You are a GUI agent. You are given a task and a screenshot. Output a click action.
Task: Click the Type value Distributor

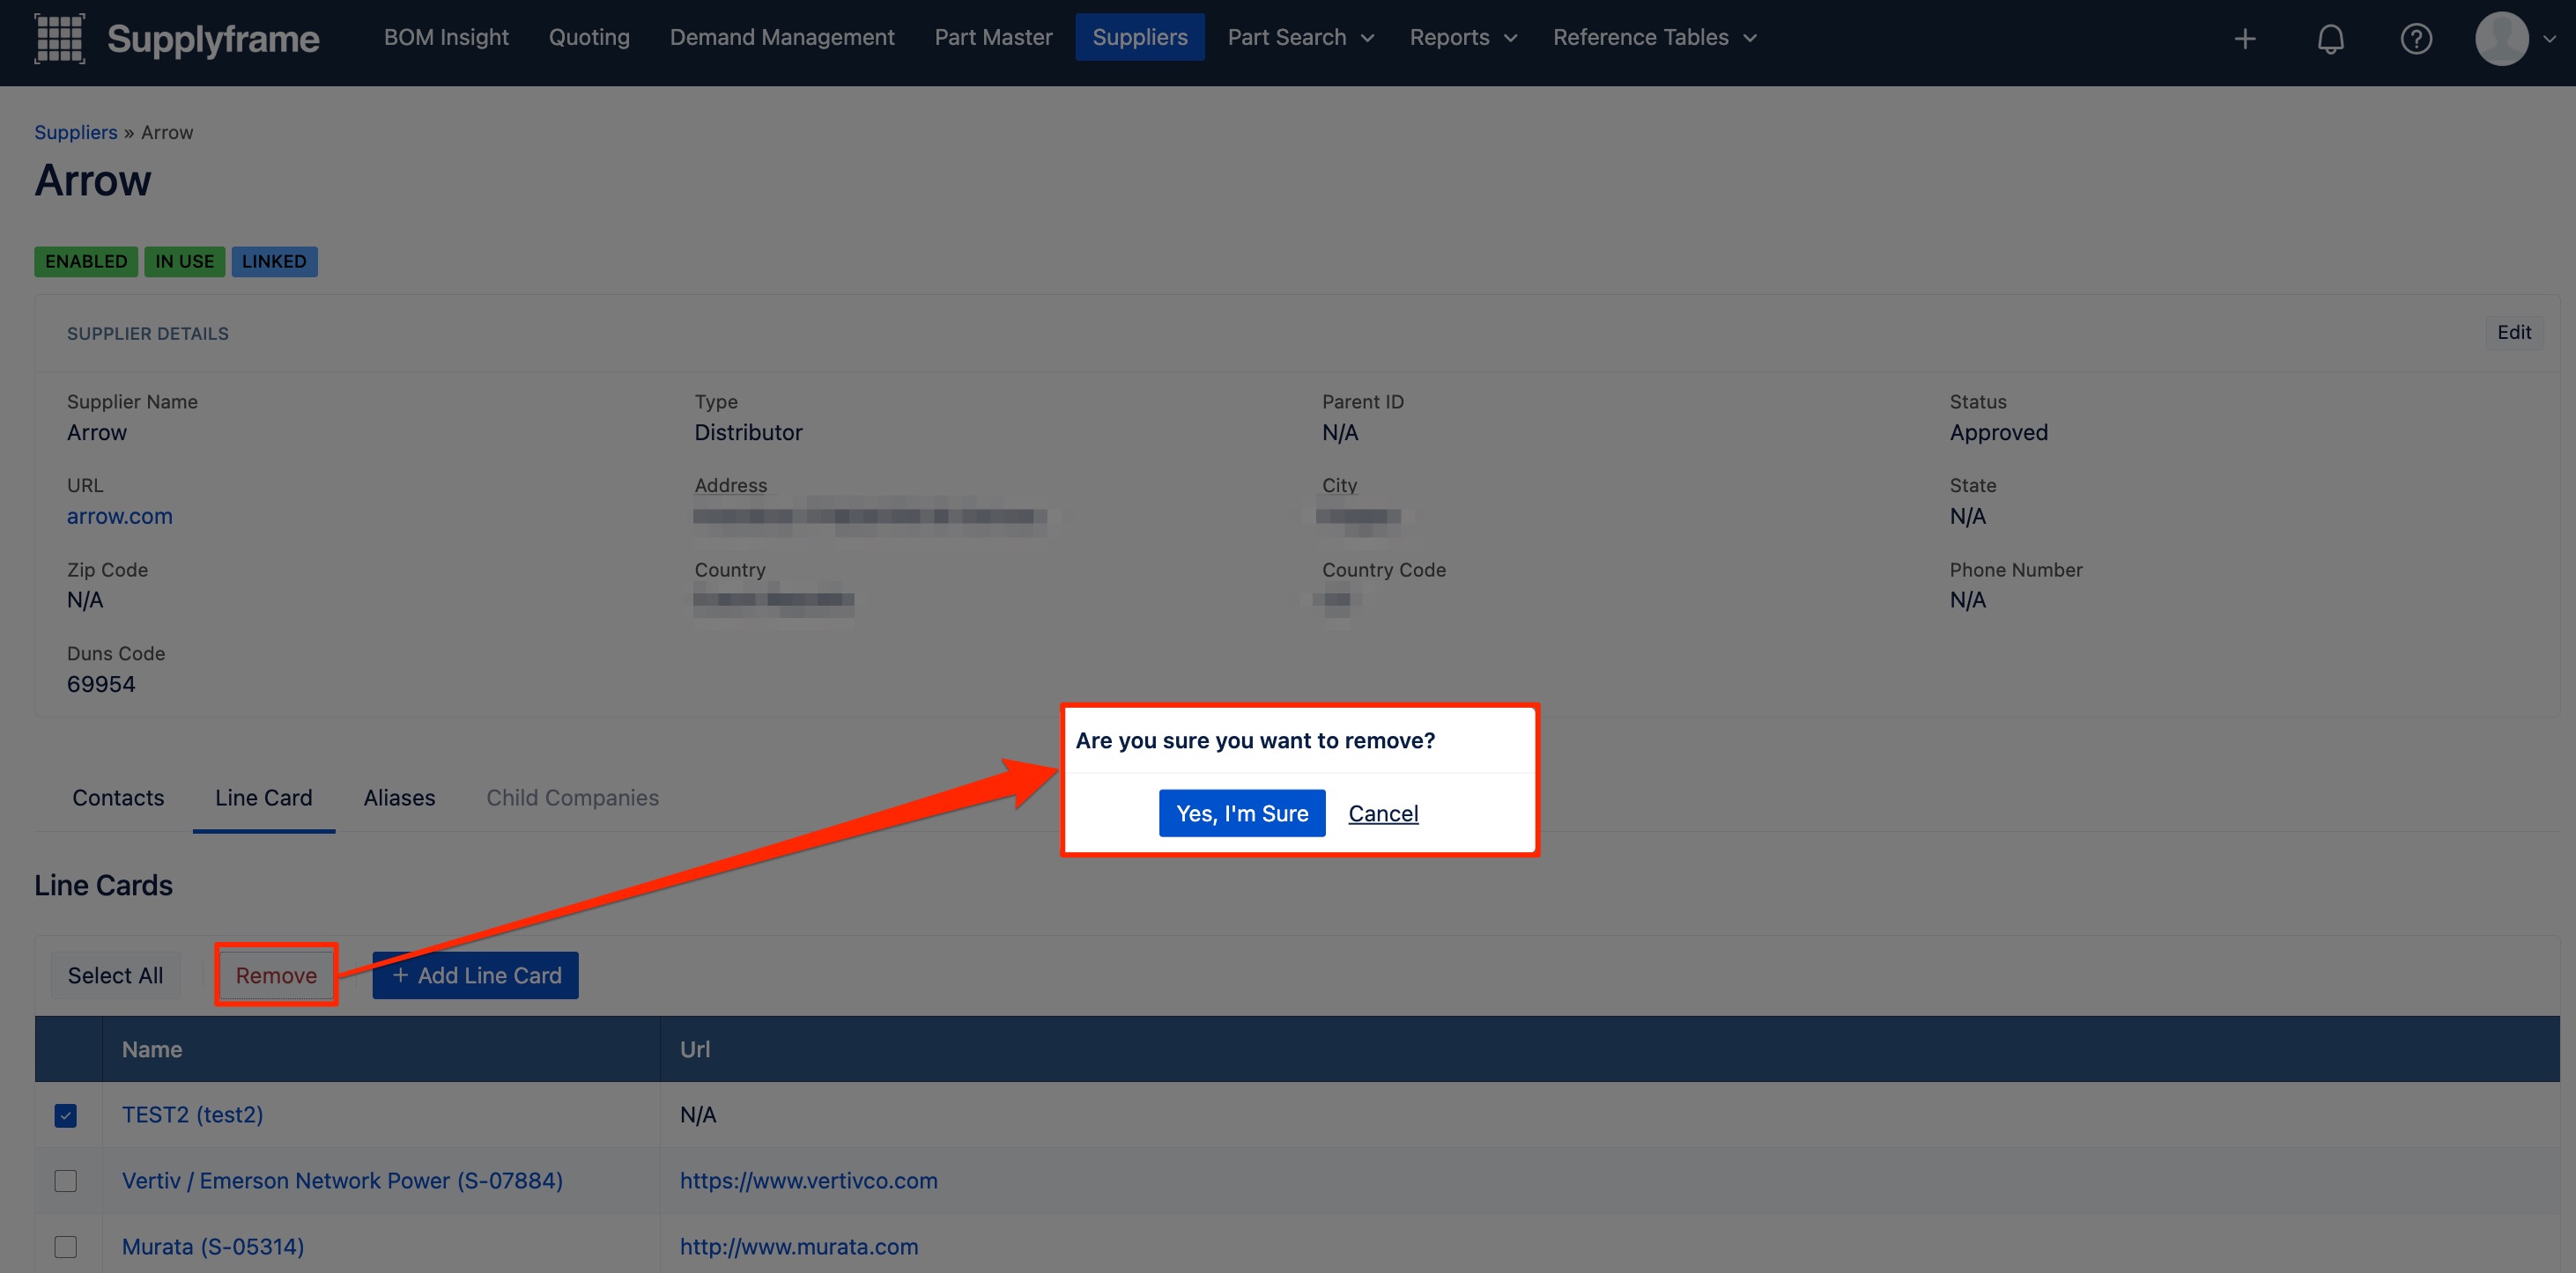tap(748, 432)
